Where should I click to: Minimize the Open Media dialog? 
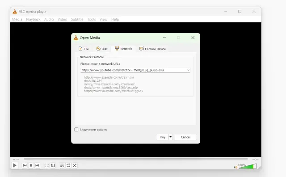tap(164, 38)
